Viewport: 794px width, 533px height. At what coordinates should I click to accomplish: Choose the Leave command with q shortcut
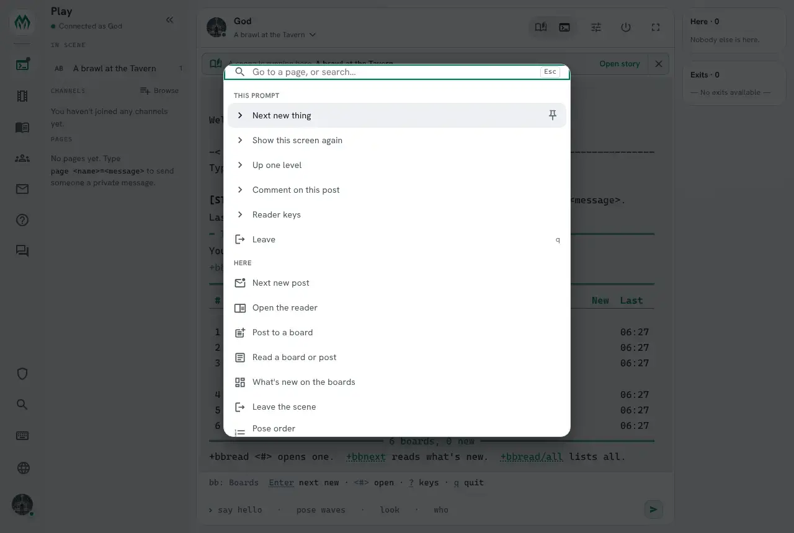click(397, 239)
